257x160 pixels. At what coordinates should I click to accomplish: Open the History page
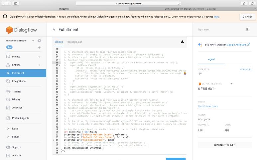(x=16, y=99)
